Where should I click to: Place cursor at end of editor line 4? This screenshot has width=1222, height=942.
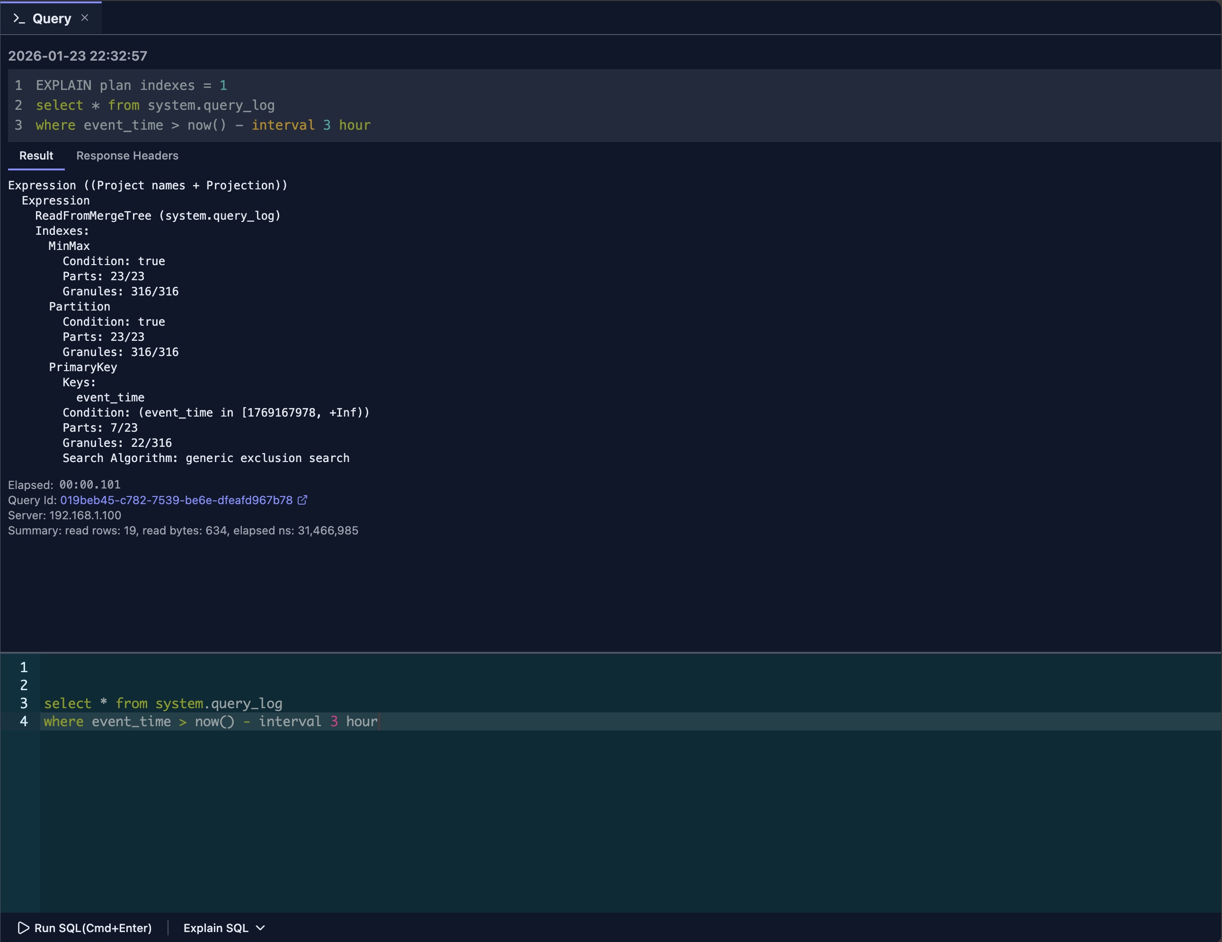coord(379,721)
